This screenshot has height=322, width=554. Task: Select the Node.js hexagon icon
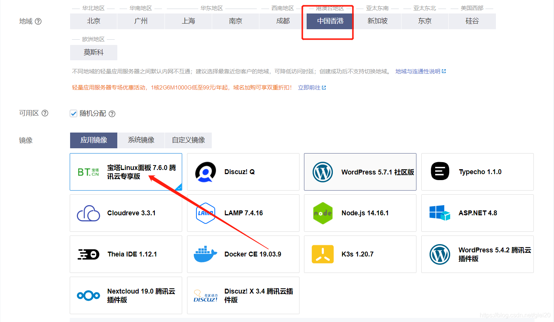point(323,213)
